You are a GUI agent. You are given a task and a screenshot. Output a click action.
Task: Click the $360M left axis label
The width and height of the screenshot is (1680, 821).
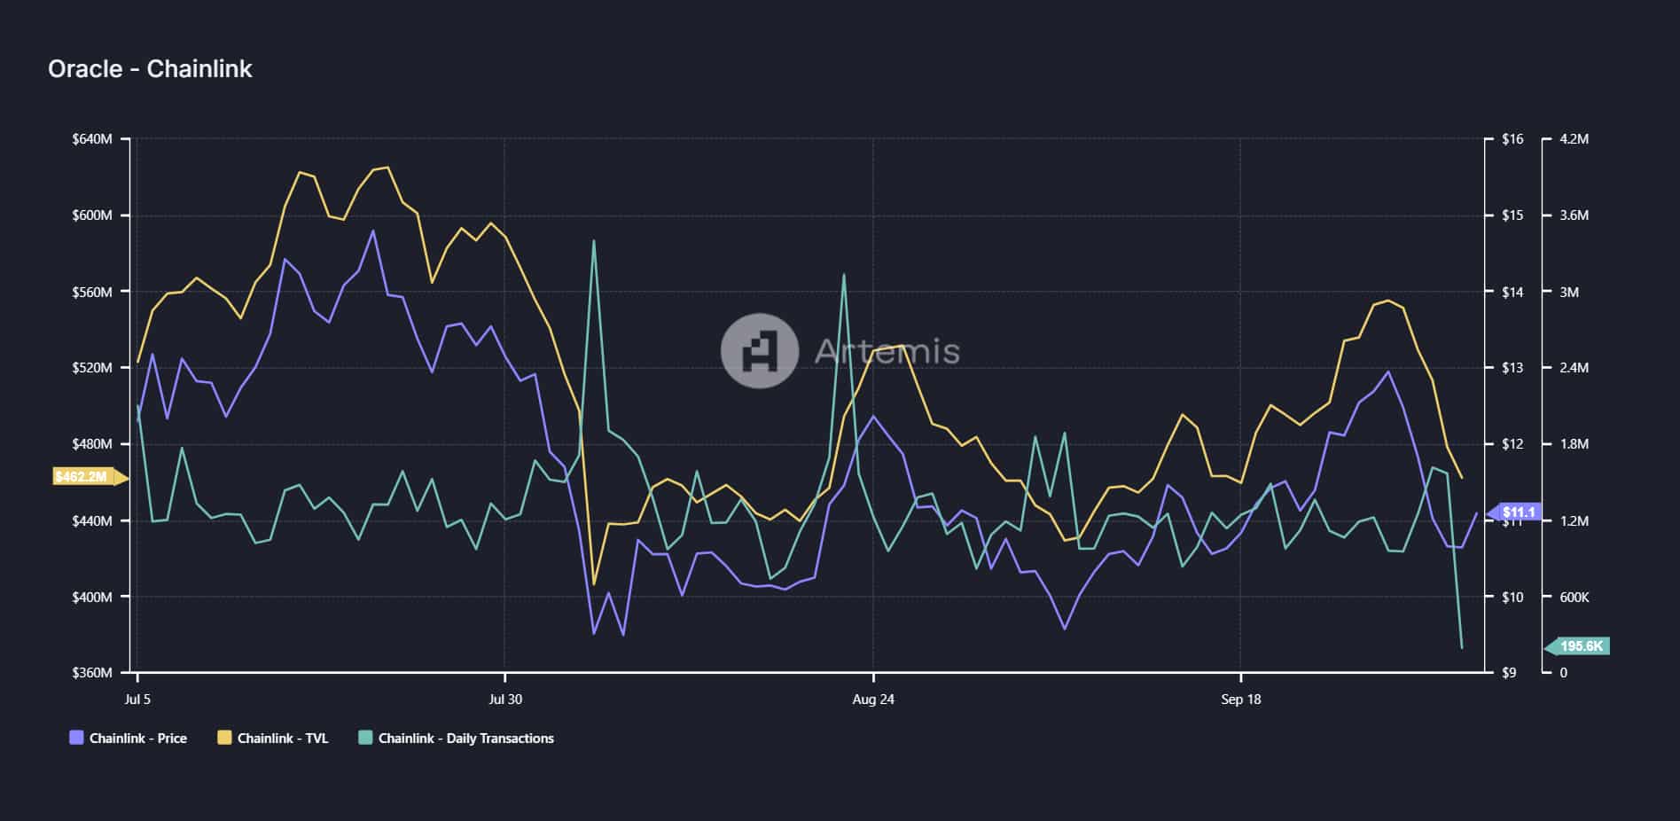pyautogui.click(x=92, y=673)
